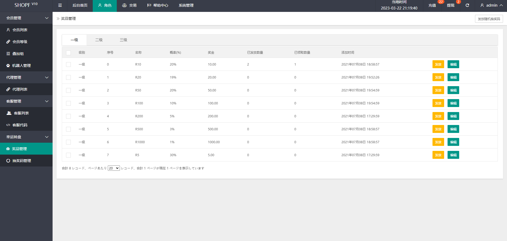Image resolution: width=507 pixels, height=241 pixels.
Task: Click 发放随机抽奖码 button
Action: (489, 19)
